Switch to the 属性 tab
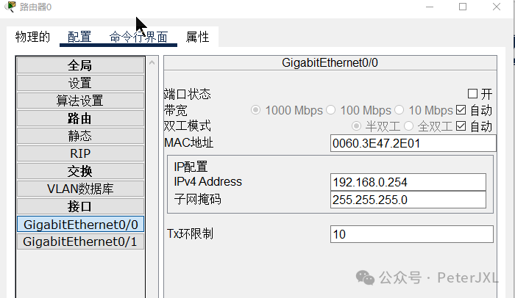The image size is (515, 298). pyautogui.click(x=197, y=37)
